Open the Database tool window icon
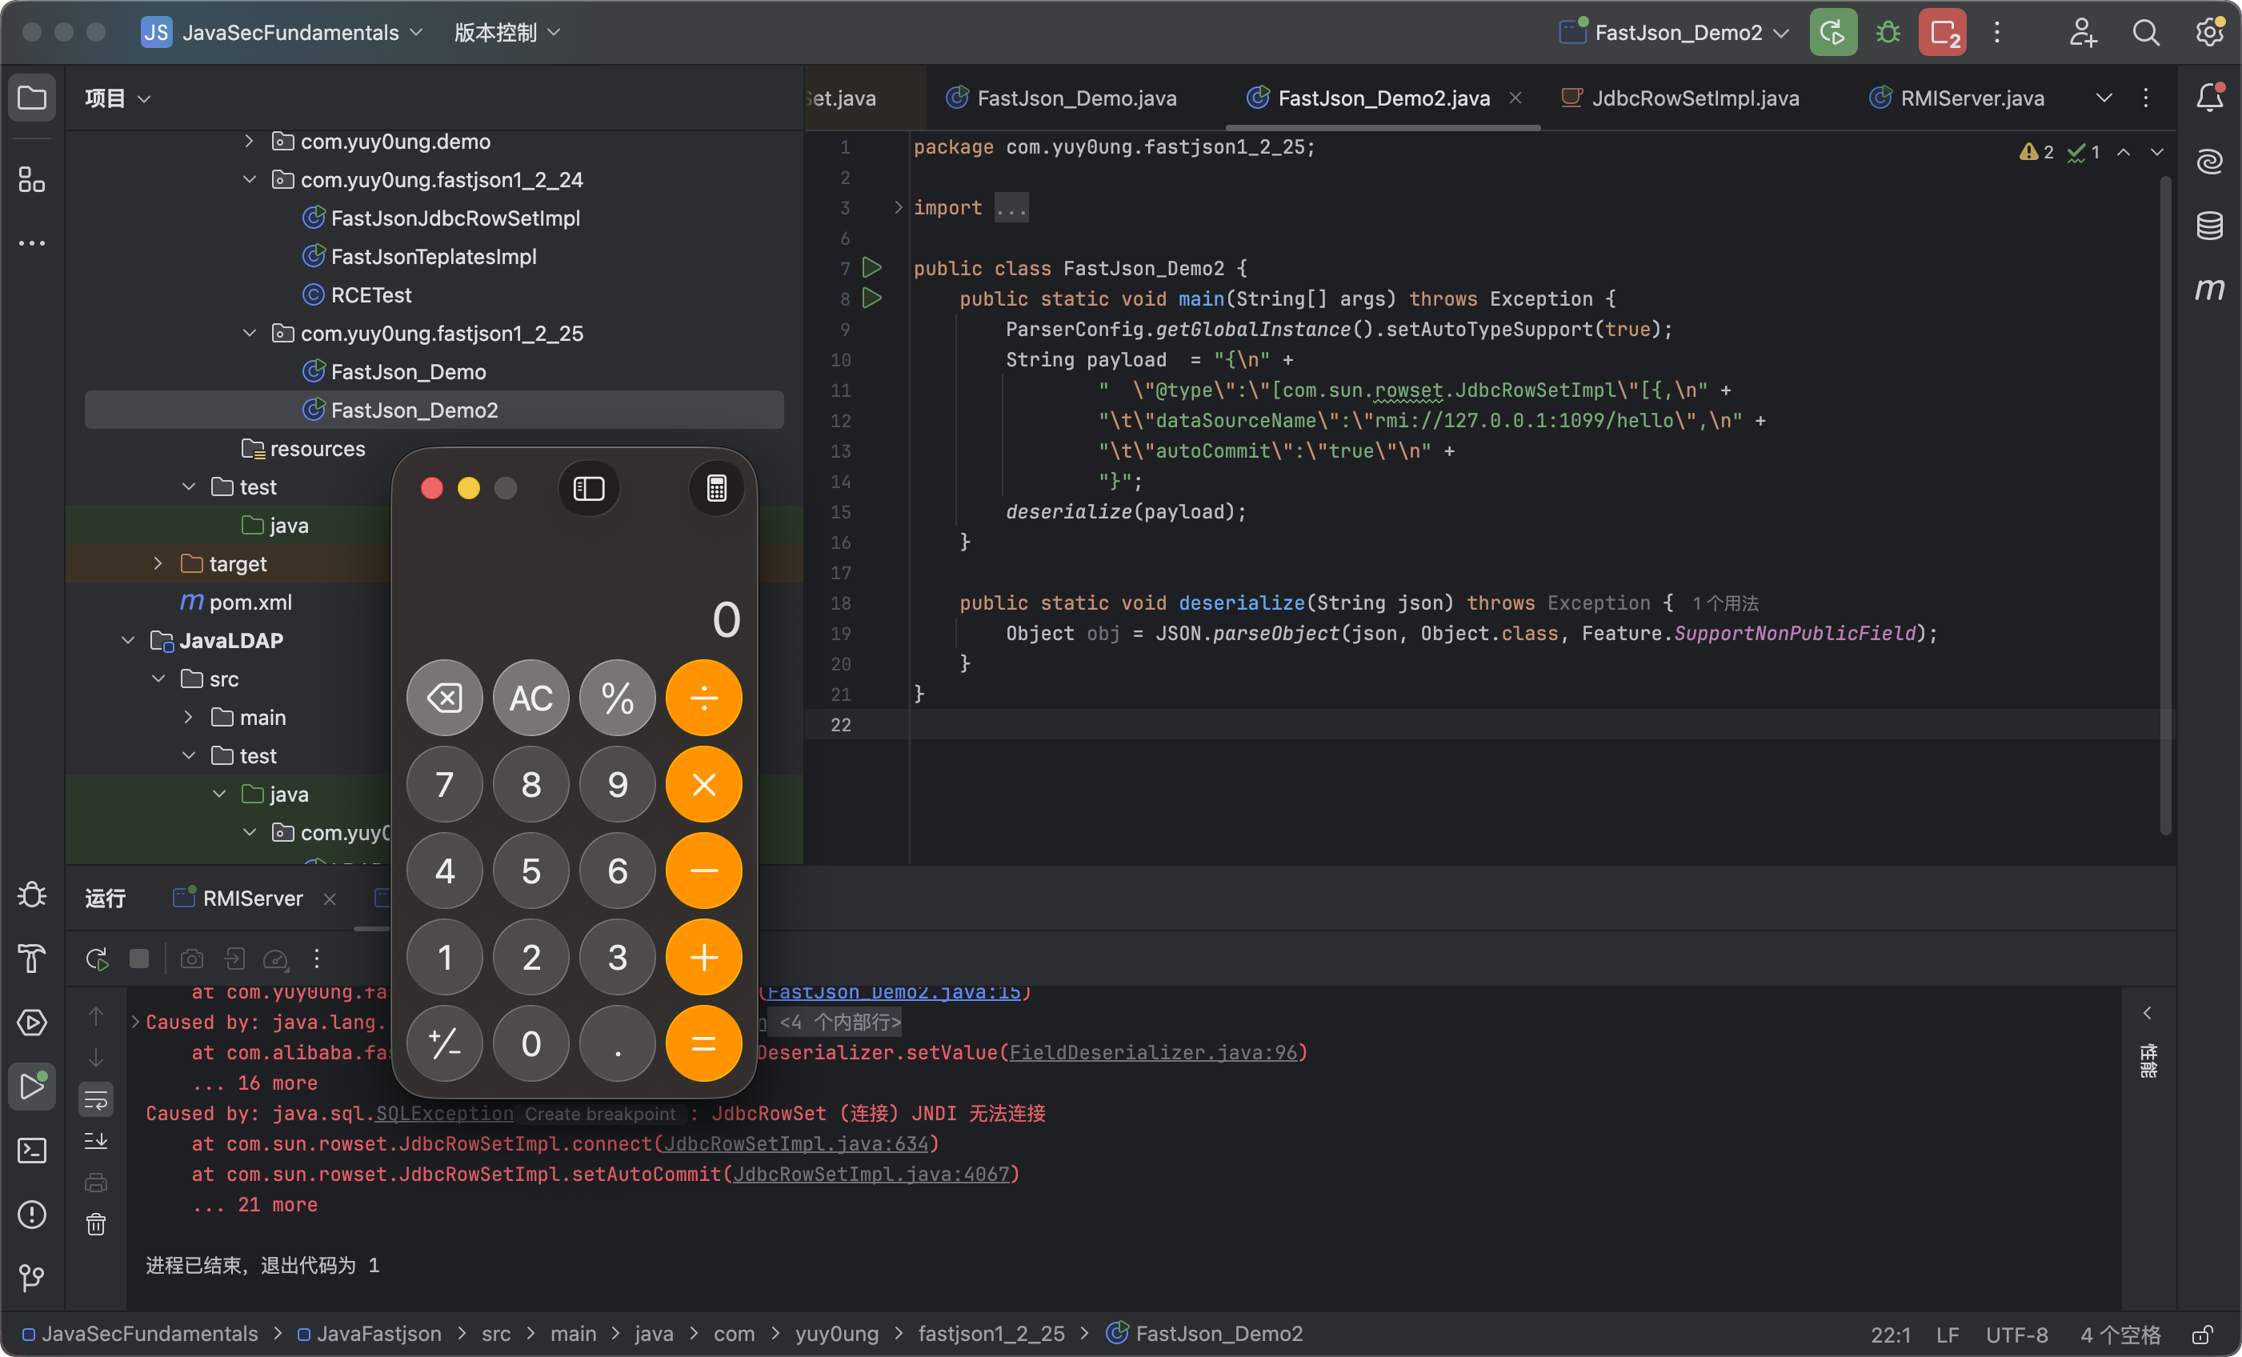 (x=2209, y=225)
